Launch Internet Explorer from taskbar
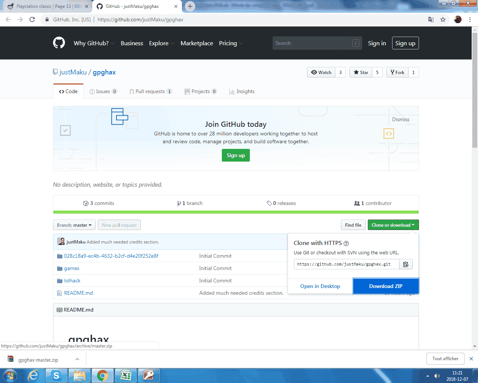The width and height of the screenshot is (478, 383). pyautogui.click(x=33, y=376)
